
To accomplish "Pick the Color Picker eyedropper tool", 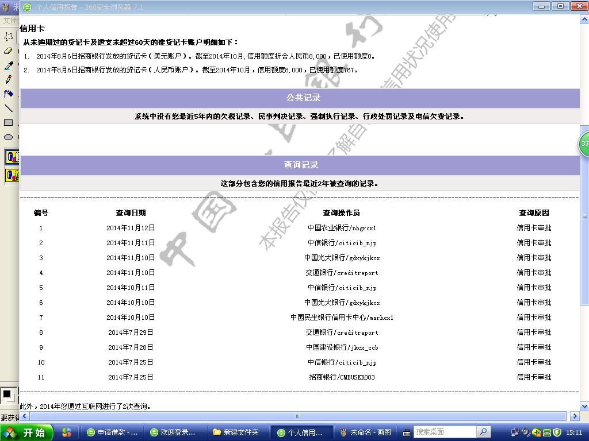I will pyautogui.click(x=8, y=65).
